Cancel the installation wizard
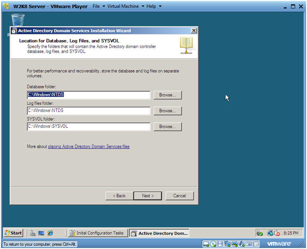The image size is (307, 249). [180, 196]
